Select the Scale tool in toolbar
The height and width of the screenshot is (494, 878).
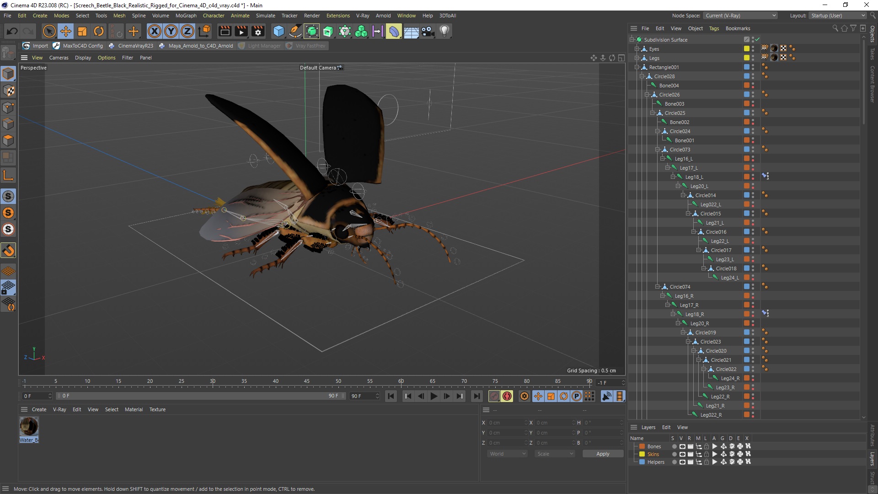82,31
